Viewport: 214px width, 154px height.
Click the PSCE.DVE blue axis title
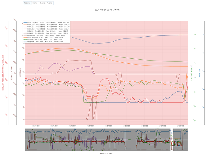(200, 73)
